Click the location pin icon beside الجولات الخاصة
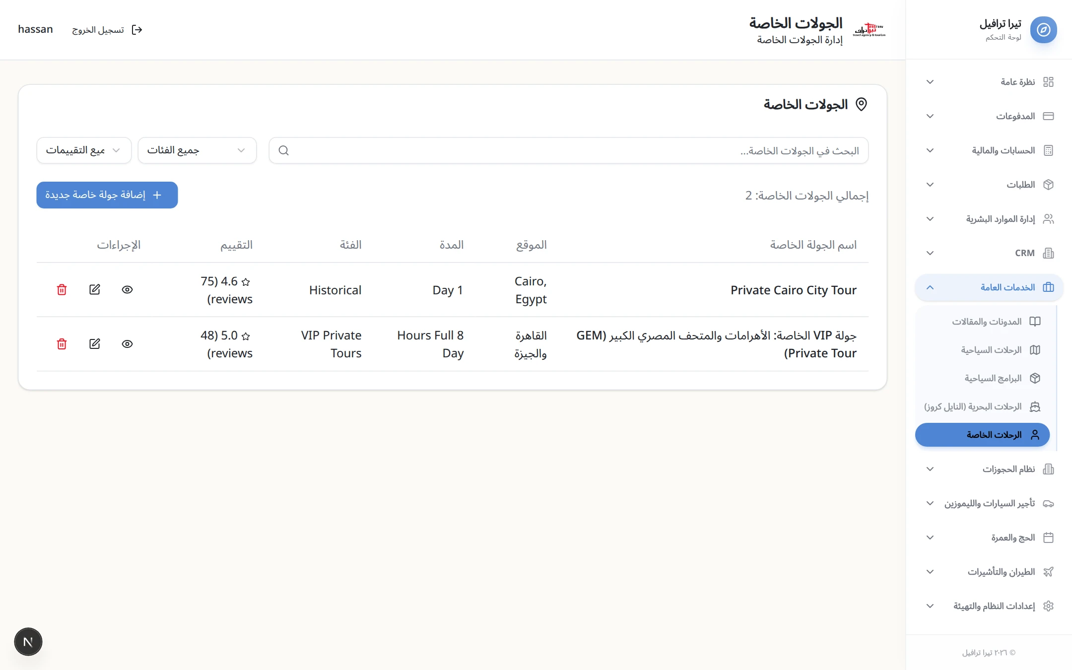 pos(861,104)
